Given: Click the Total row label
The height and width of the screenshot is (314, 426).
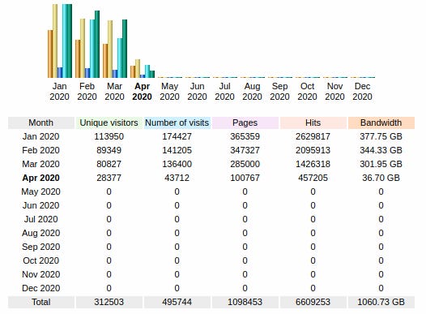Looking at the screenshot, I should click(41, 302).
